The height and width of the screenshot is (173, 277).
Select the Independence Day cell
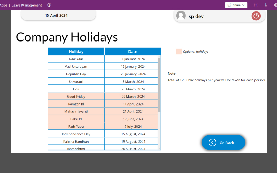pos(76,134)
